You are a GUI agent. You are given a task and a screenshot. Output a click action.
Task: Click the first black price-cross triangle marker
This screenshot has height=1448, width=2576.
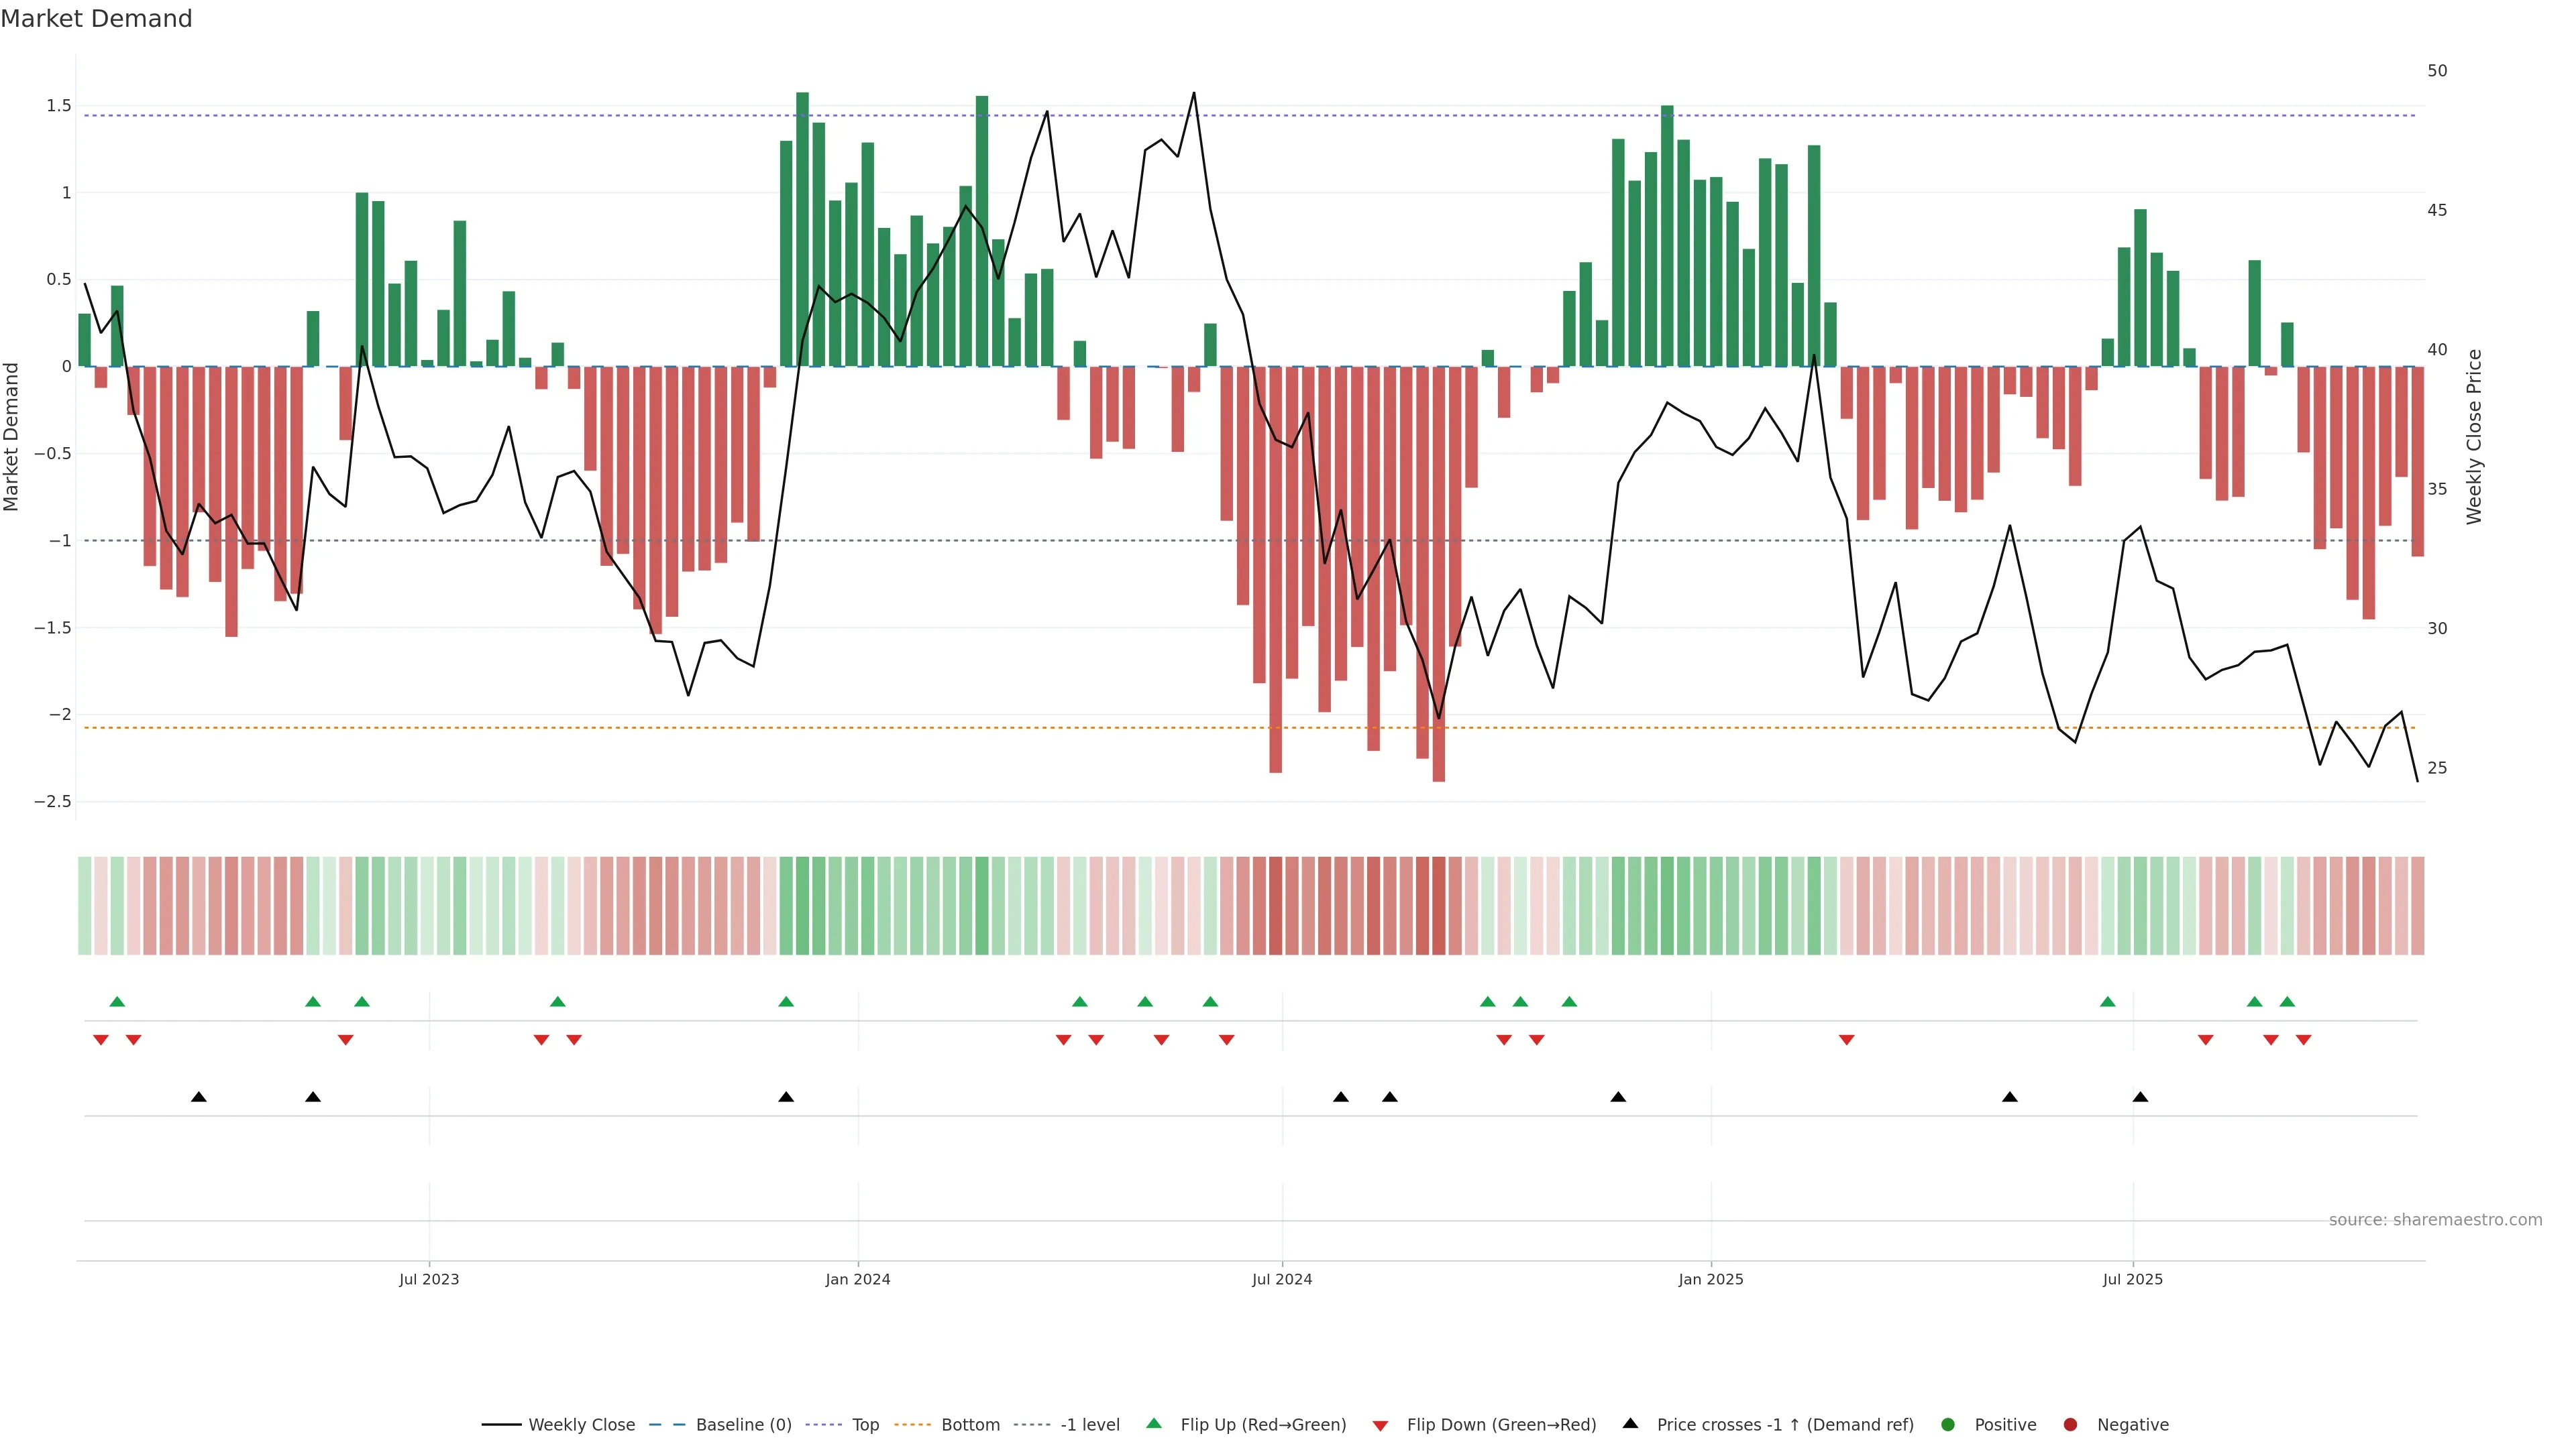pyautogui.click(x=199, y=1097)
